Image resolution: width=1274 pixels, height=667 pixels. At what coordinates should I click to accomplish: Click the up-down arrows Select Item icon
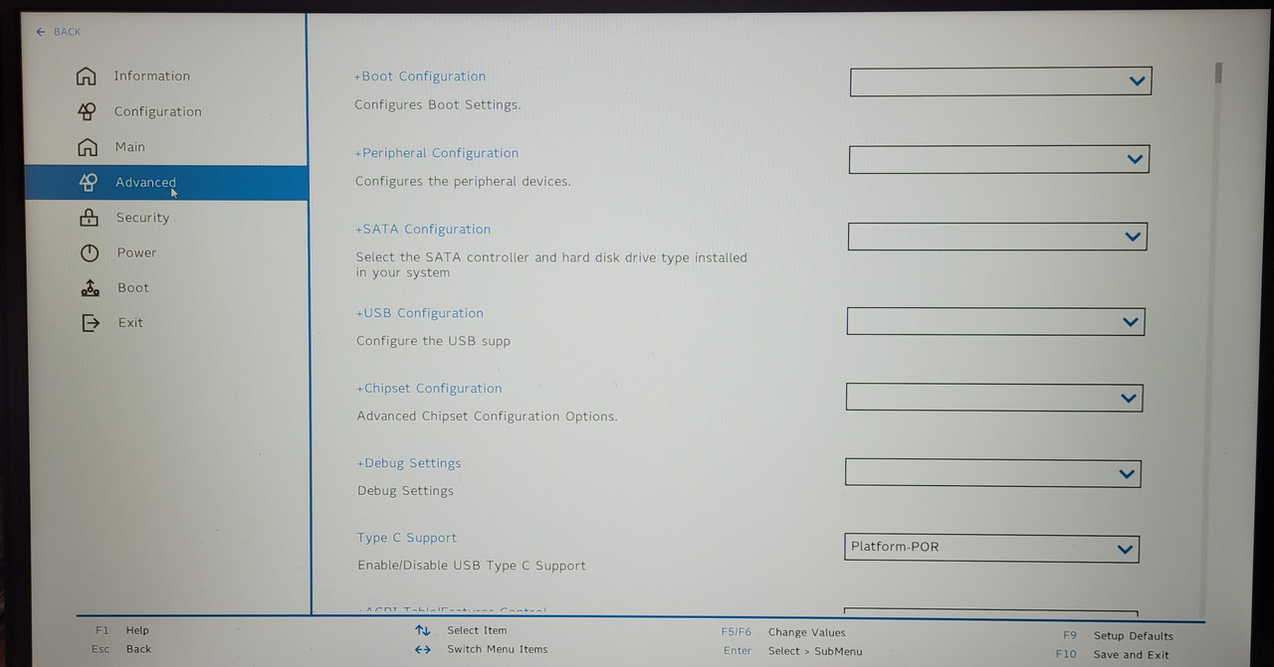[423, 630]
